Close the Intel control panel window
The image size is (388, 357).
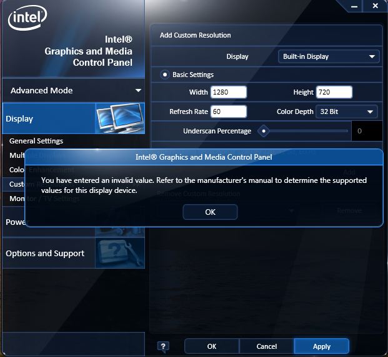pos(375,6)
